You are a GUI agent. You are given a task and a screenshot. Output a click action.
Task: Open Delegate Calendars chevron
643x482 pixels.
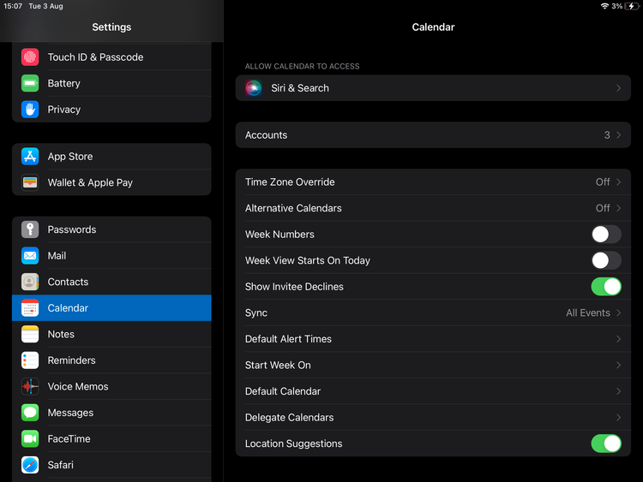618,417
